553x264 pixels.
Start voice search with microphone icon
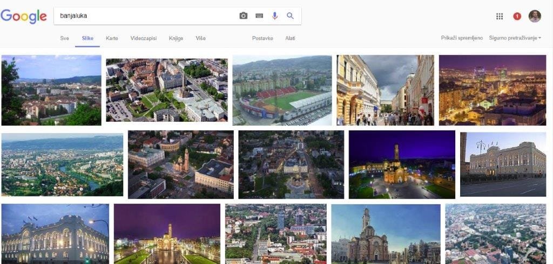point(275,16)
